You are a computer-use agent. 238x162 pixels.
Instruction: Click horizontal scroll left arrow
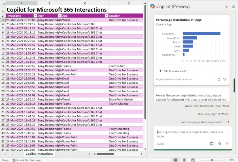point(95,154)
